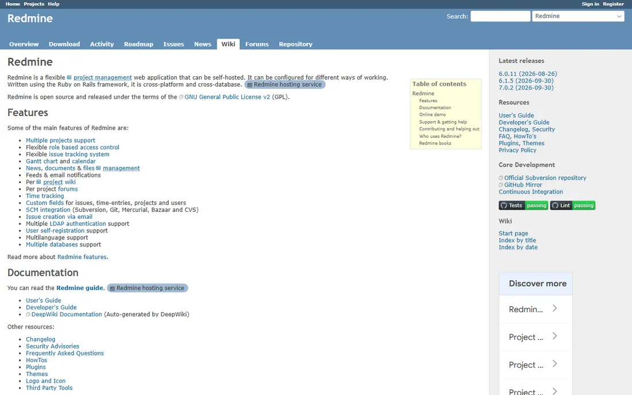Jump to Online demo in table of contents
This screenshot has height=395, width=632.
point(433,115)
